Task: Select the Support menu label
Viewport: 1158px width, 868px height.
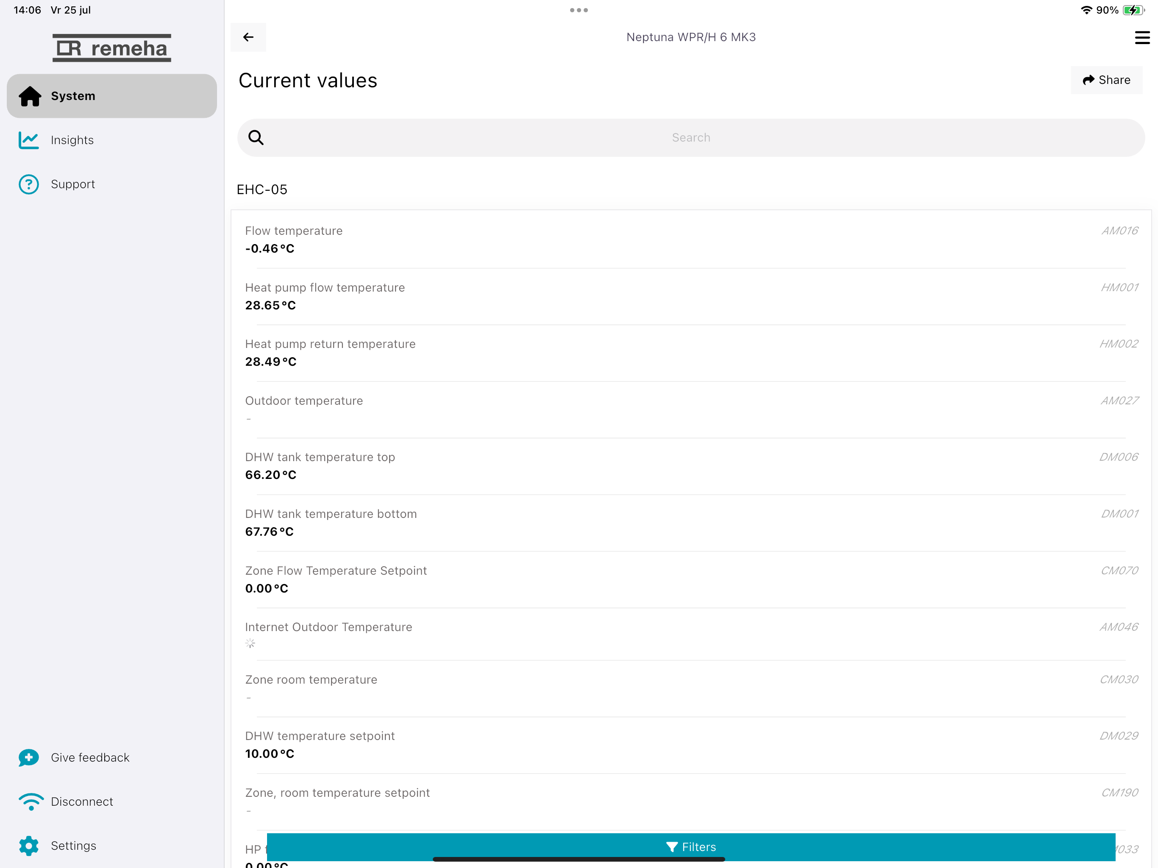Action: click(x=73, y=184)
